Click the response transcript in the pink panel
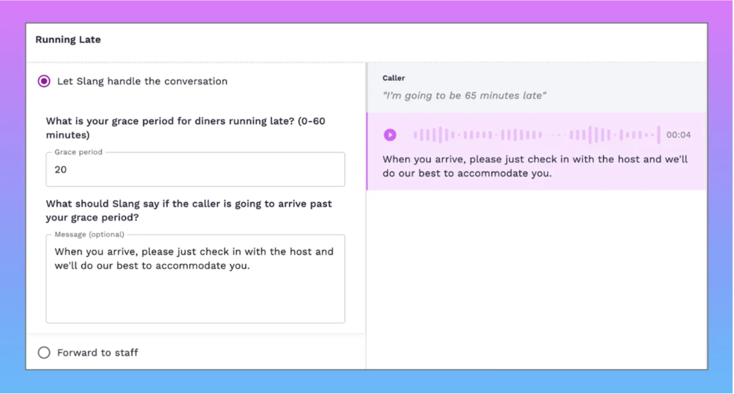Screen dimensions: 734x394 (535, 166)
